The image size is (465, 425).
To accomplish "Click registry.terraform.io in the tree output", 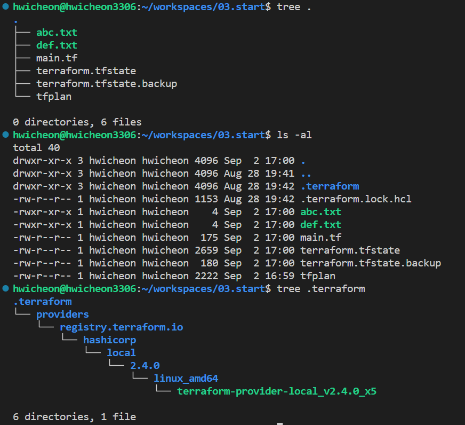I will pyautogui.click(x=121, y=327).
